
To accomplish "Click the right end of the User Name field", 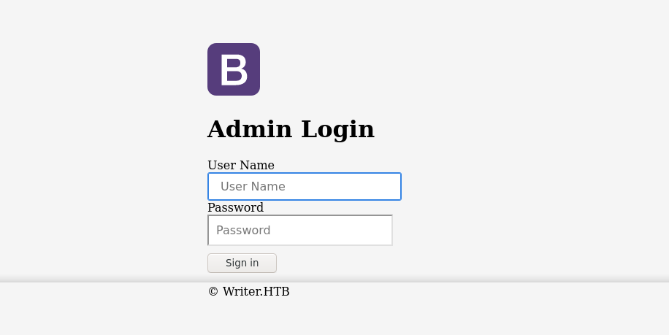I will point(391,186).
